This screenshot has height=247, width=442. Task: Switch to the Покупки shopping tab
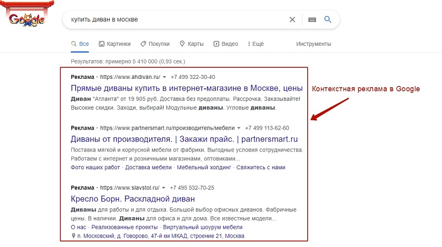point(155,44)
